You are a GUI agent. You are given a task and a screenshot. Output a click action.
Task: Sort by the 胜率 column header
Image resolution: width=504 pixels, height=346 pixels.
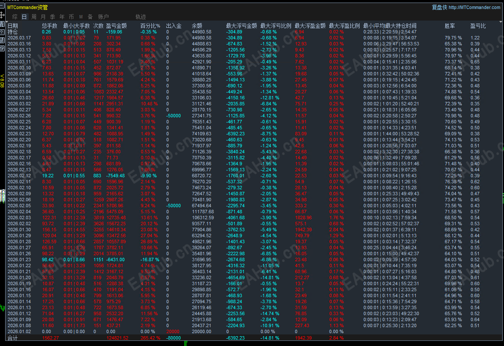[450, 26]
